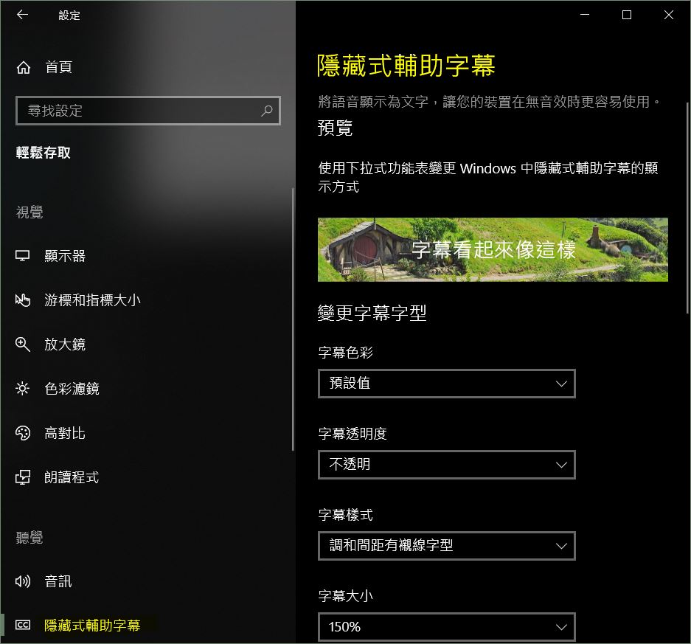Click the search magnifier icon in 尋找設定
Viewport: 691px width, 644px height.
267,111
